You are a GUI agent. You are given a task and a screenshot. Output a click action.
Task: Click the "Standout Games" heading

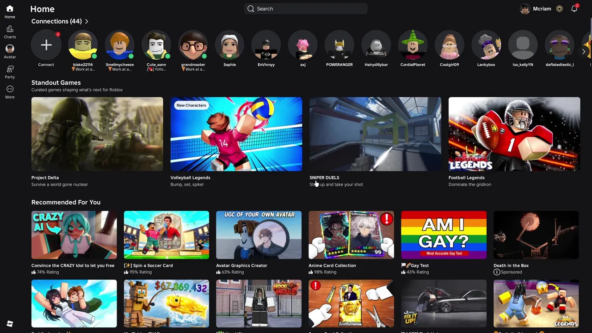coord(56,83)
